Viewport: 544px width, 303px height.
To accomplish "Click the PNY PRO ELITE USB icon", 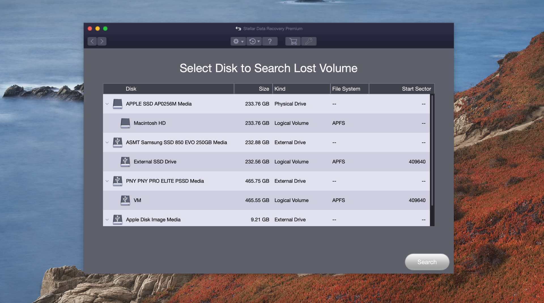I will 118,181.
